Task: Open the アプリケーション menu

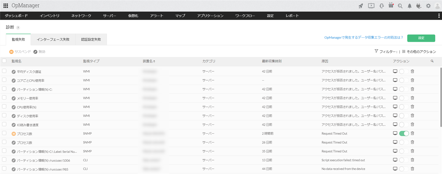Action: (x=210, y=16)
